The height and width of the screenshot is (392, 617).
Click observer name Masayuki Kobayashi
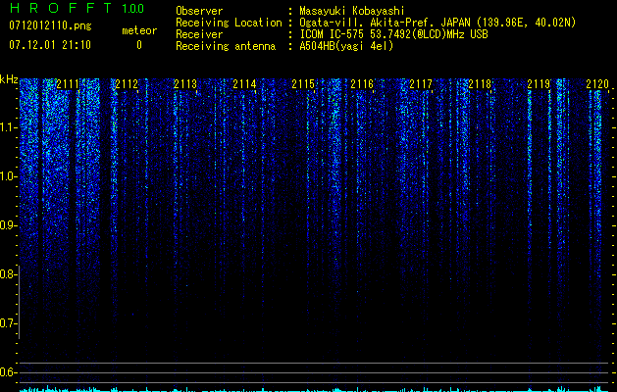(x=352, y=11)
